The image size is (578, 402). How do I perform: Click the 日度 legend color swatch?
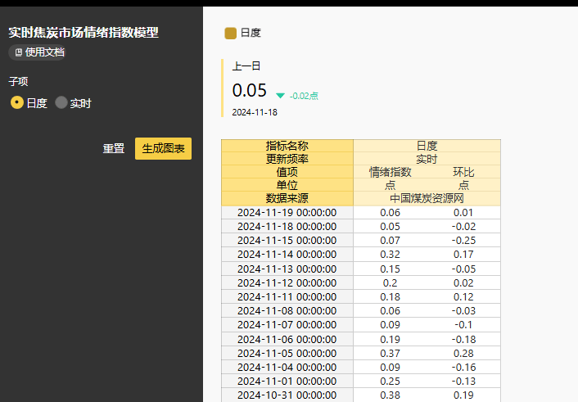[x=231, y=33]
